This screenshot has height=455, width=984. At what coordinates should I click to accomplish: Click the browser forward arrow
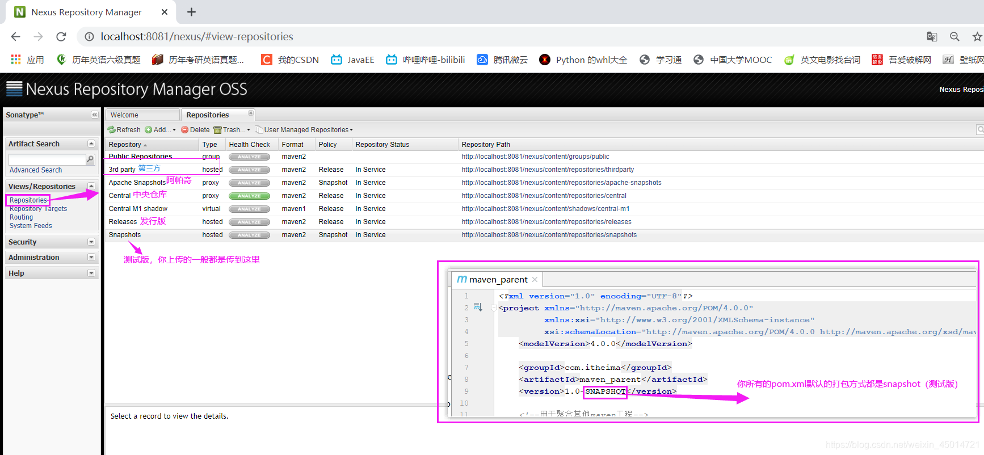click(38, 36)
